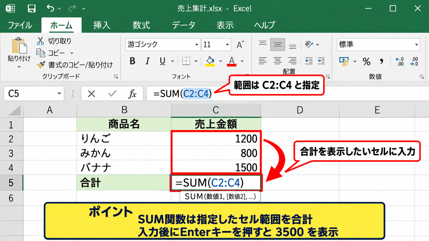Expand the Name Box dropdown C5
429x241 pixels.
click(x=59, y=93)
